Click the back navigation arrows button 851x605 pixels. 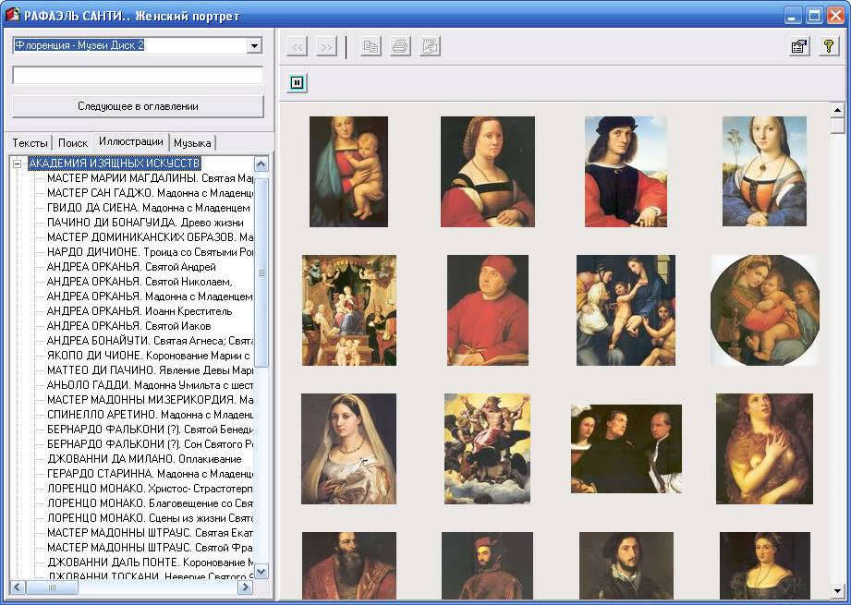298,47
